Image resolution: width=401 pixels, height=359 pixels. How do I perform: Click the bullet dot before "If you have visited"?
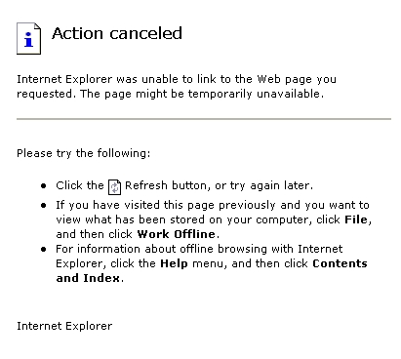point(44,206)
